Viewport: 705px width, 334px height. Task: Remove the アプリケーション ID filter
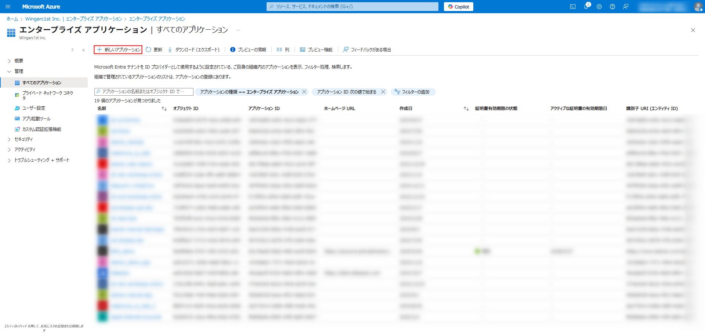[x=383, y=92]
